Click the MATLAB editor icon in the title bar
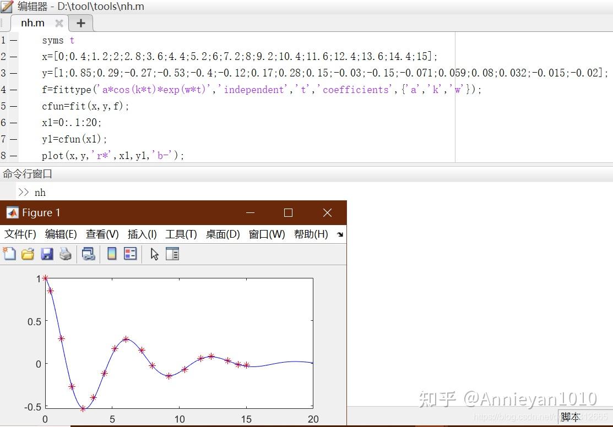The image size is (613, 427). click(7, 7)
